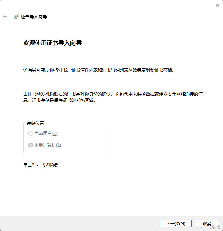Click the 下一步(N) button

point(176,223)
